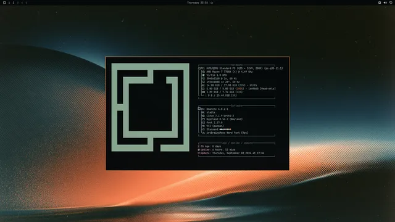Click the btrfs disk usage text
Image resolution: width=395 pixels, height=222 pixels.
coord(232,85)
